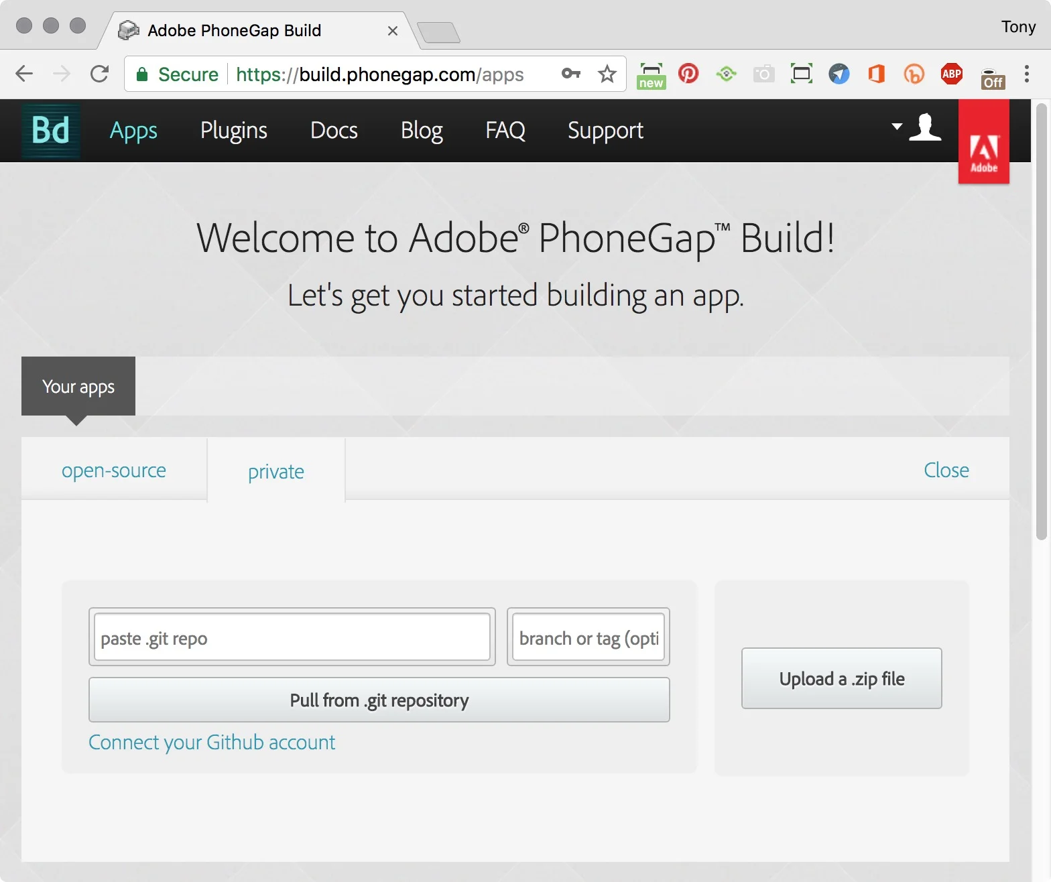The width and height of the screenshot is (1051, 882).
Task: Click 'Connect your Github account' link
Action: (212, 742)
